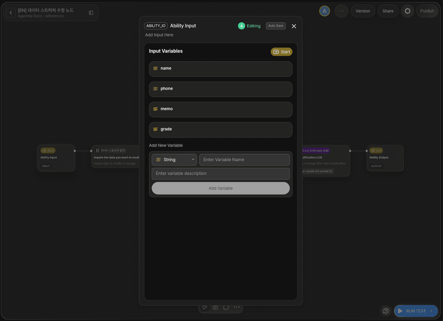Click the Start badge on the input node
This screenshot has width=443, height=321.
tap(48, 151)
